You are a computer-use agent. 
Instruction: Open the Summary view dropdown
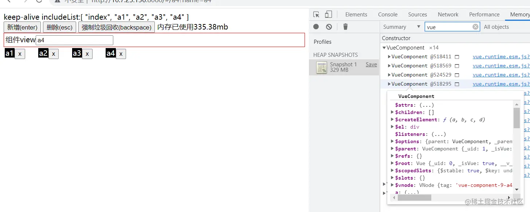(402, 27)
